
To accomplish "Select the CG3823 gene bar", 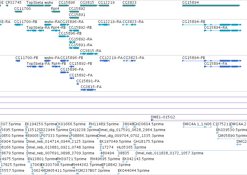I will tap(129, 6).
